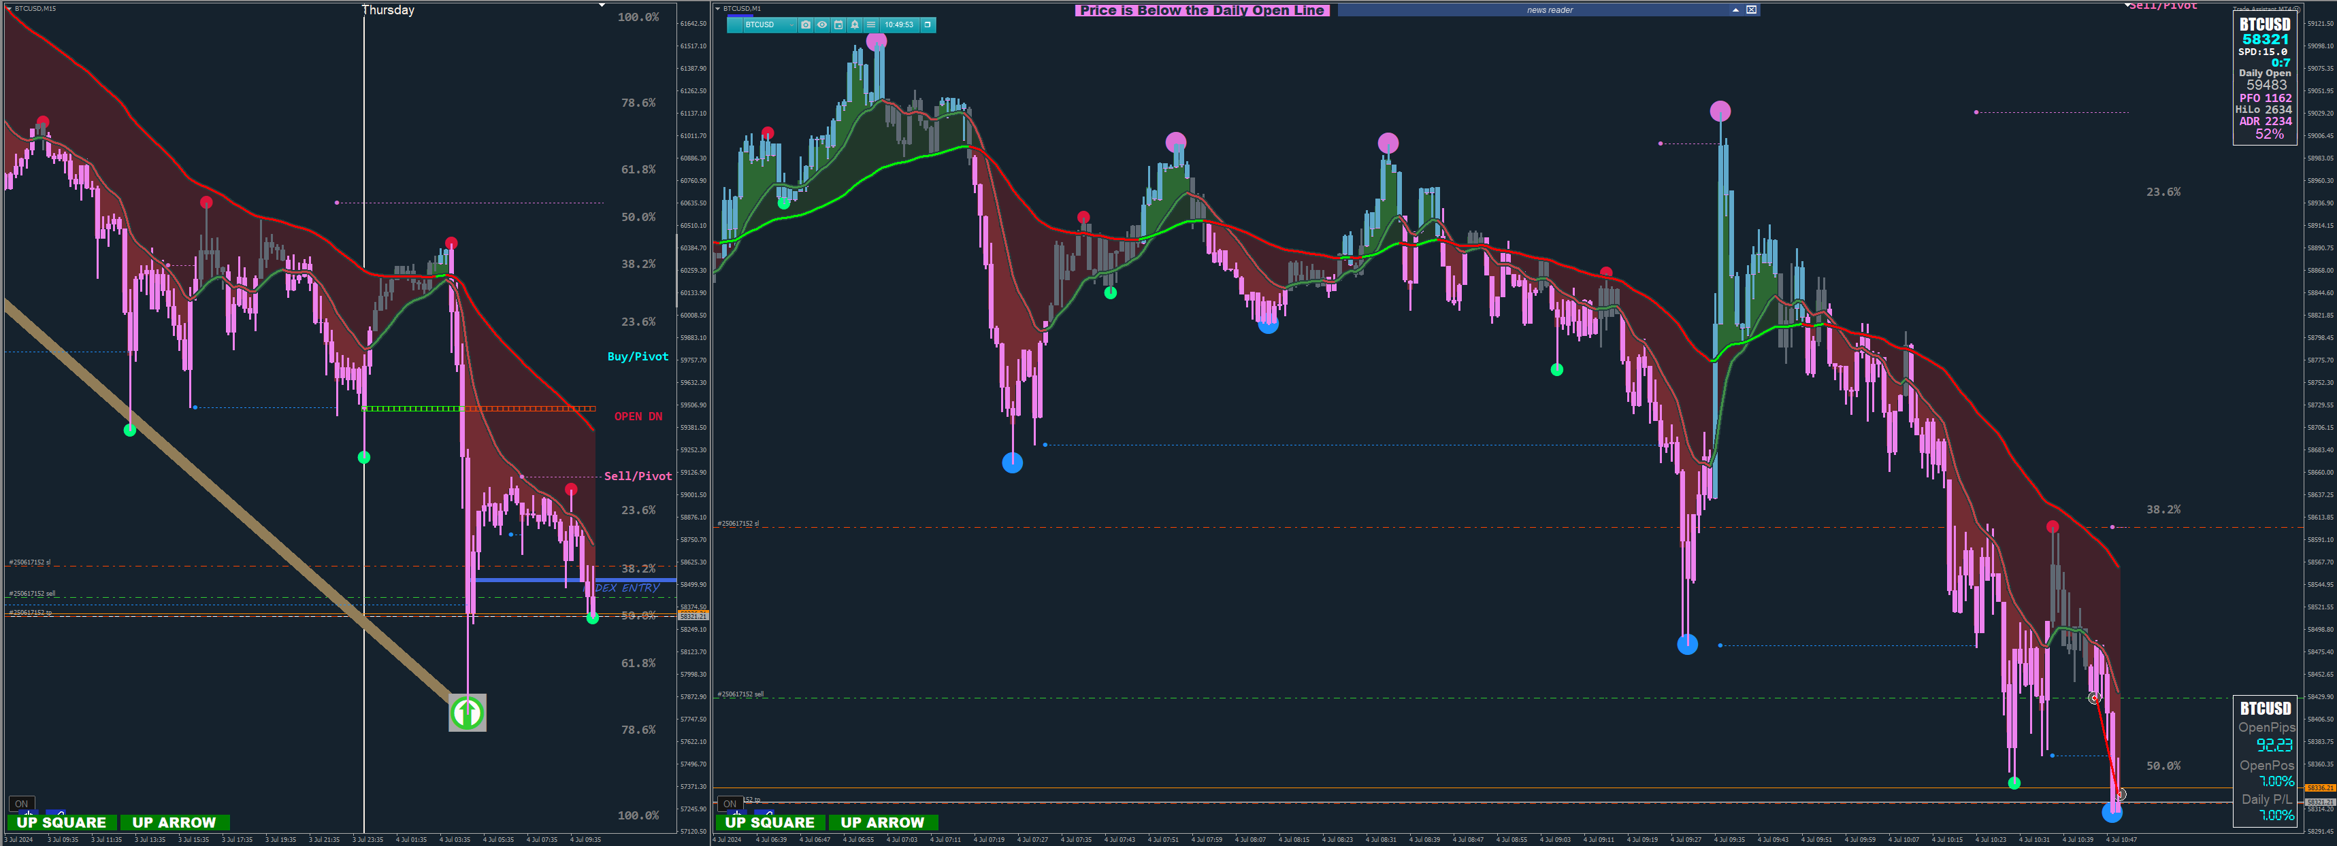Collapse the news reader panel arrow
Viewport: 2337px width, 846px height.
pos(1735,10)
